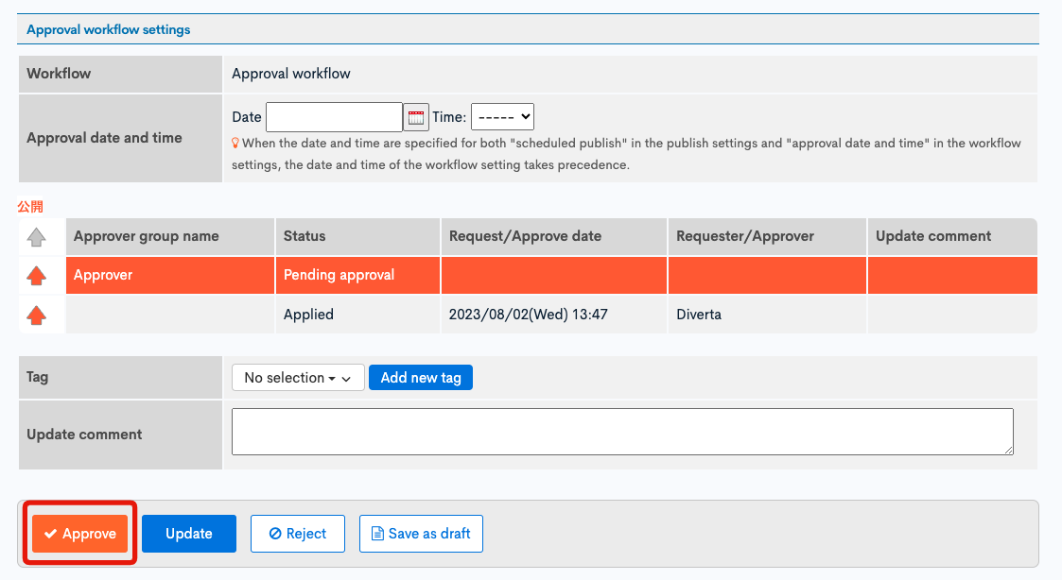The image size is (1062, 580).
Task: Open the Time dropdown showing dashes
Action: [x=502, y=117]
